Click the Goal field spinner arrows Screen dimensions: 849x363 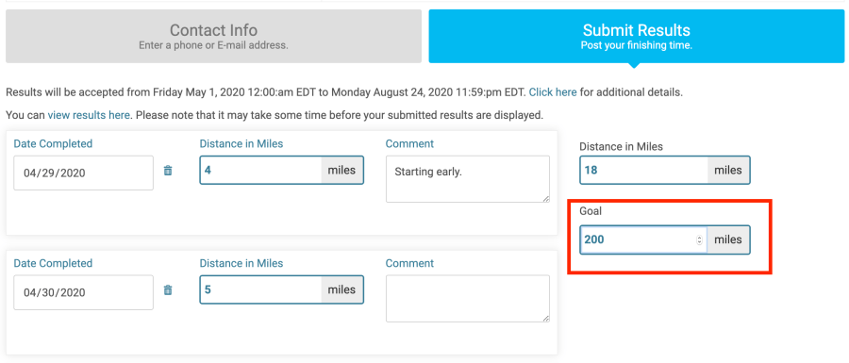(x=700, y=239)
